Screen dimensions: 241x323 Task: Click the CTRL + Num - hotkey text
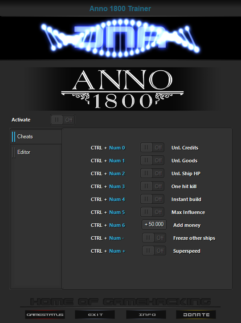tap(107, 238)
